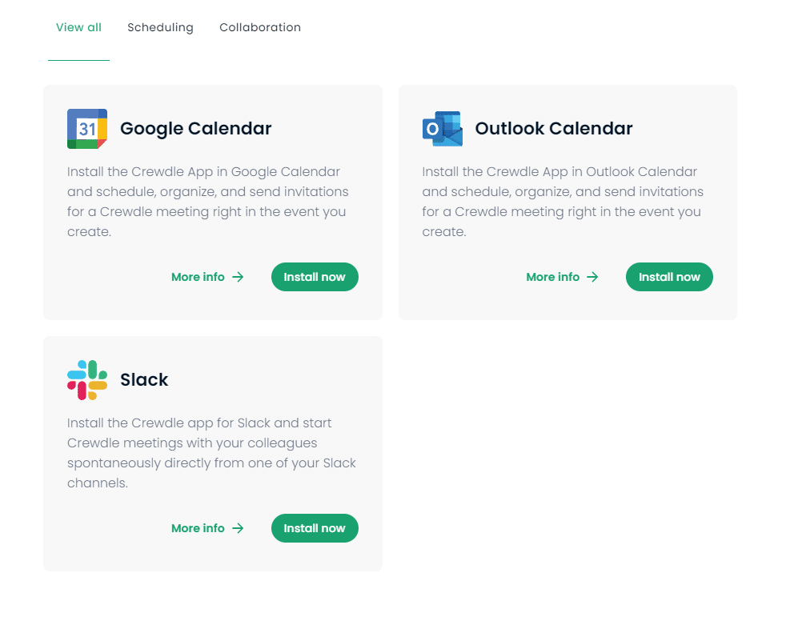Viewport: 786px width, 617px height.
Task: Click the Google Calendar description text
Action: (207, 202)
